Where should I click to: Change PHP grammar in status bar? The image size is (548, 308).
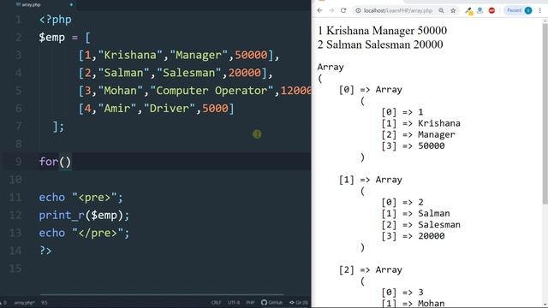pos(250,302)
